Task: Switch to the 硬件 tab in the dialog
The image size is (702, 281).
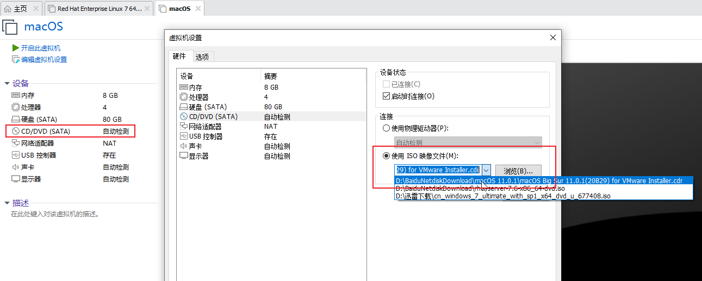Action: pos(179,56)
